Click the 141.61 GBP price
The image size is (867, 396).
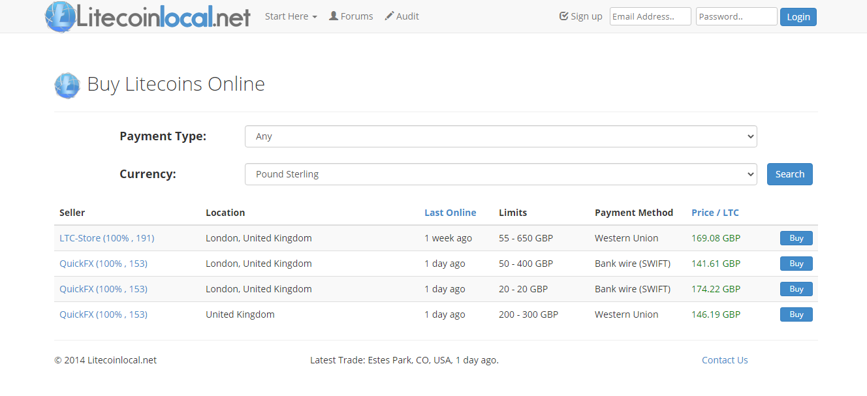tap(716, 264)
